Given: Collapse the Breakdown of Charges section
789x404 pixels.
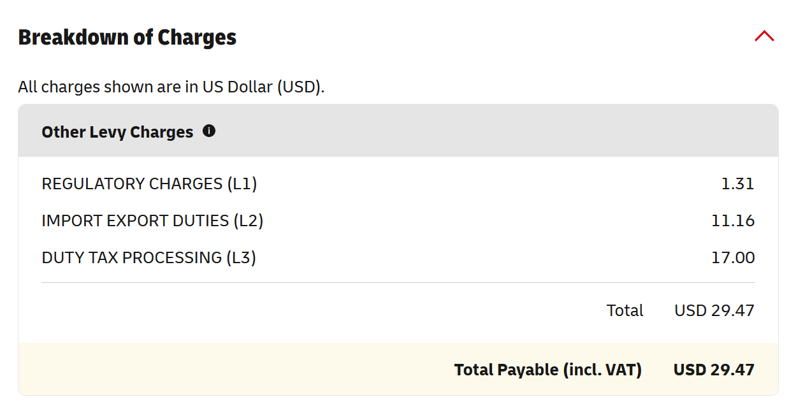Looking at the screenshot, I should tap(764, 37).
